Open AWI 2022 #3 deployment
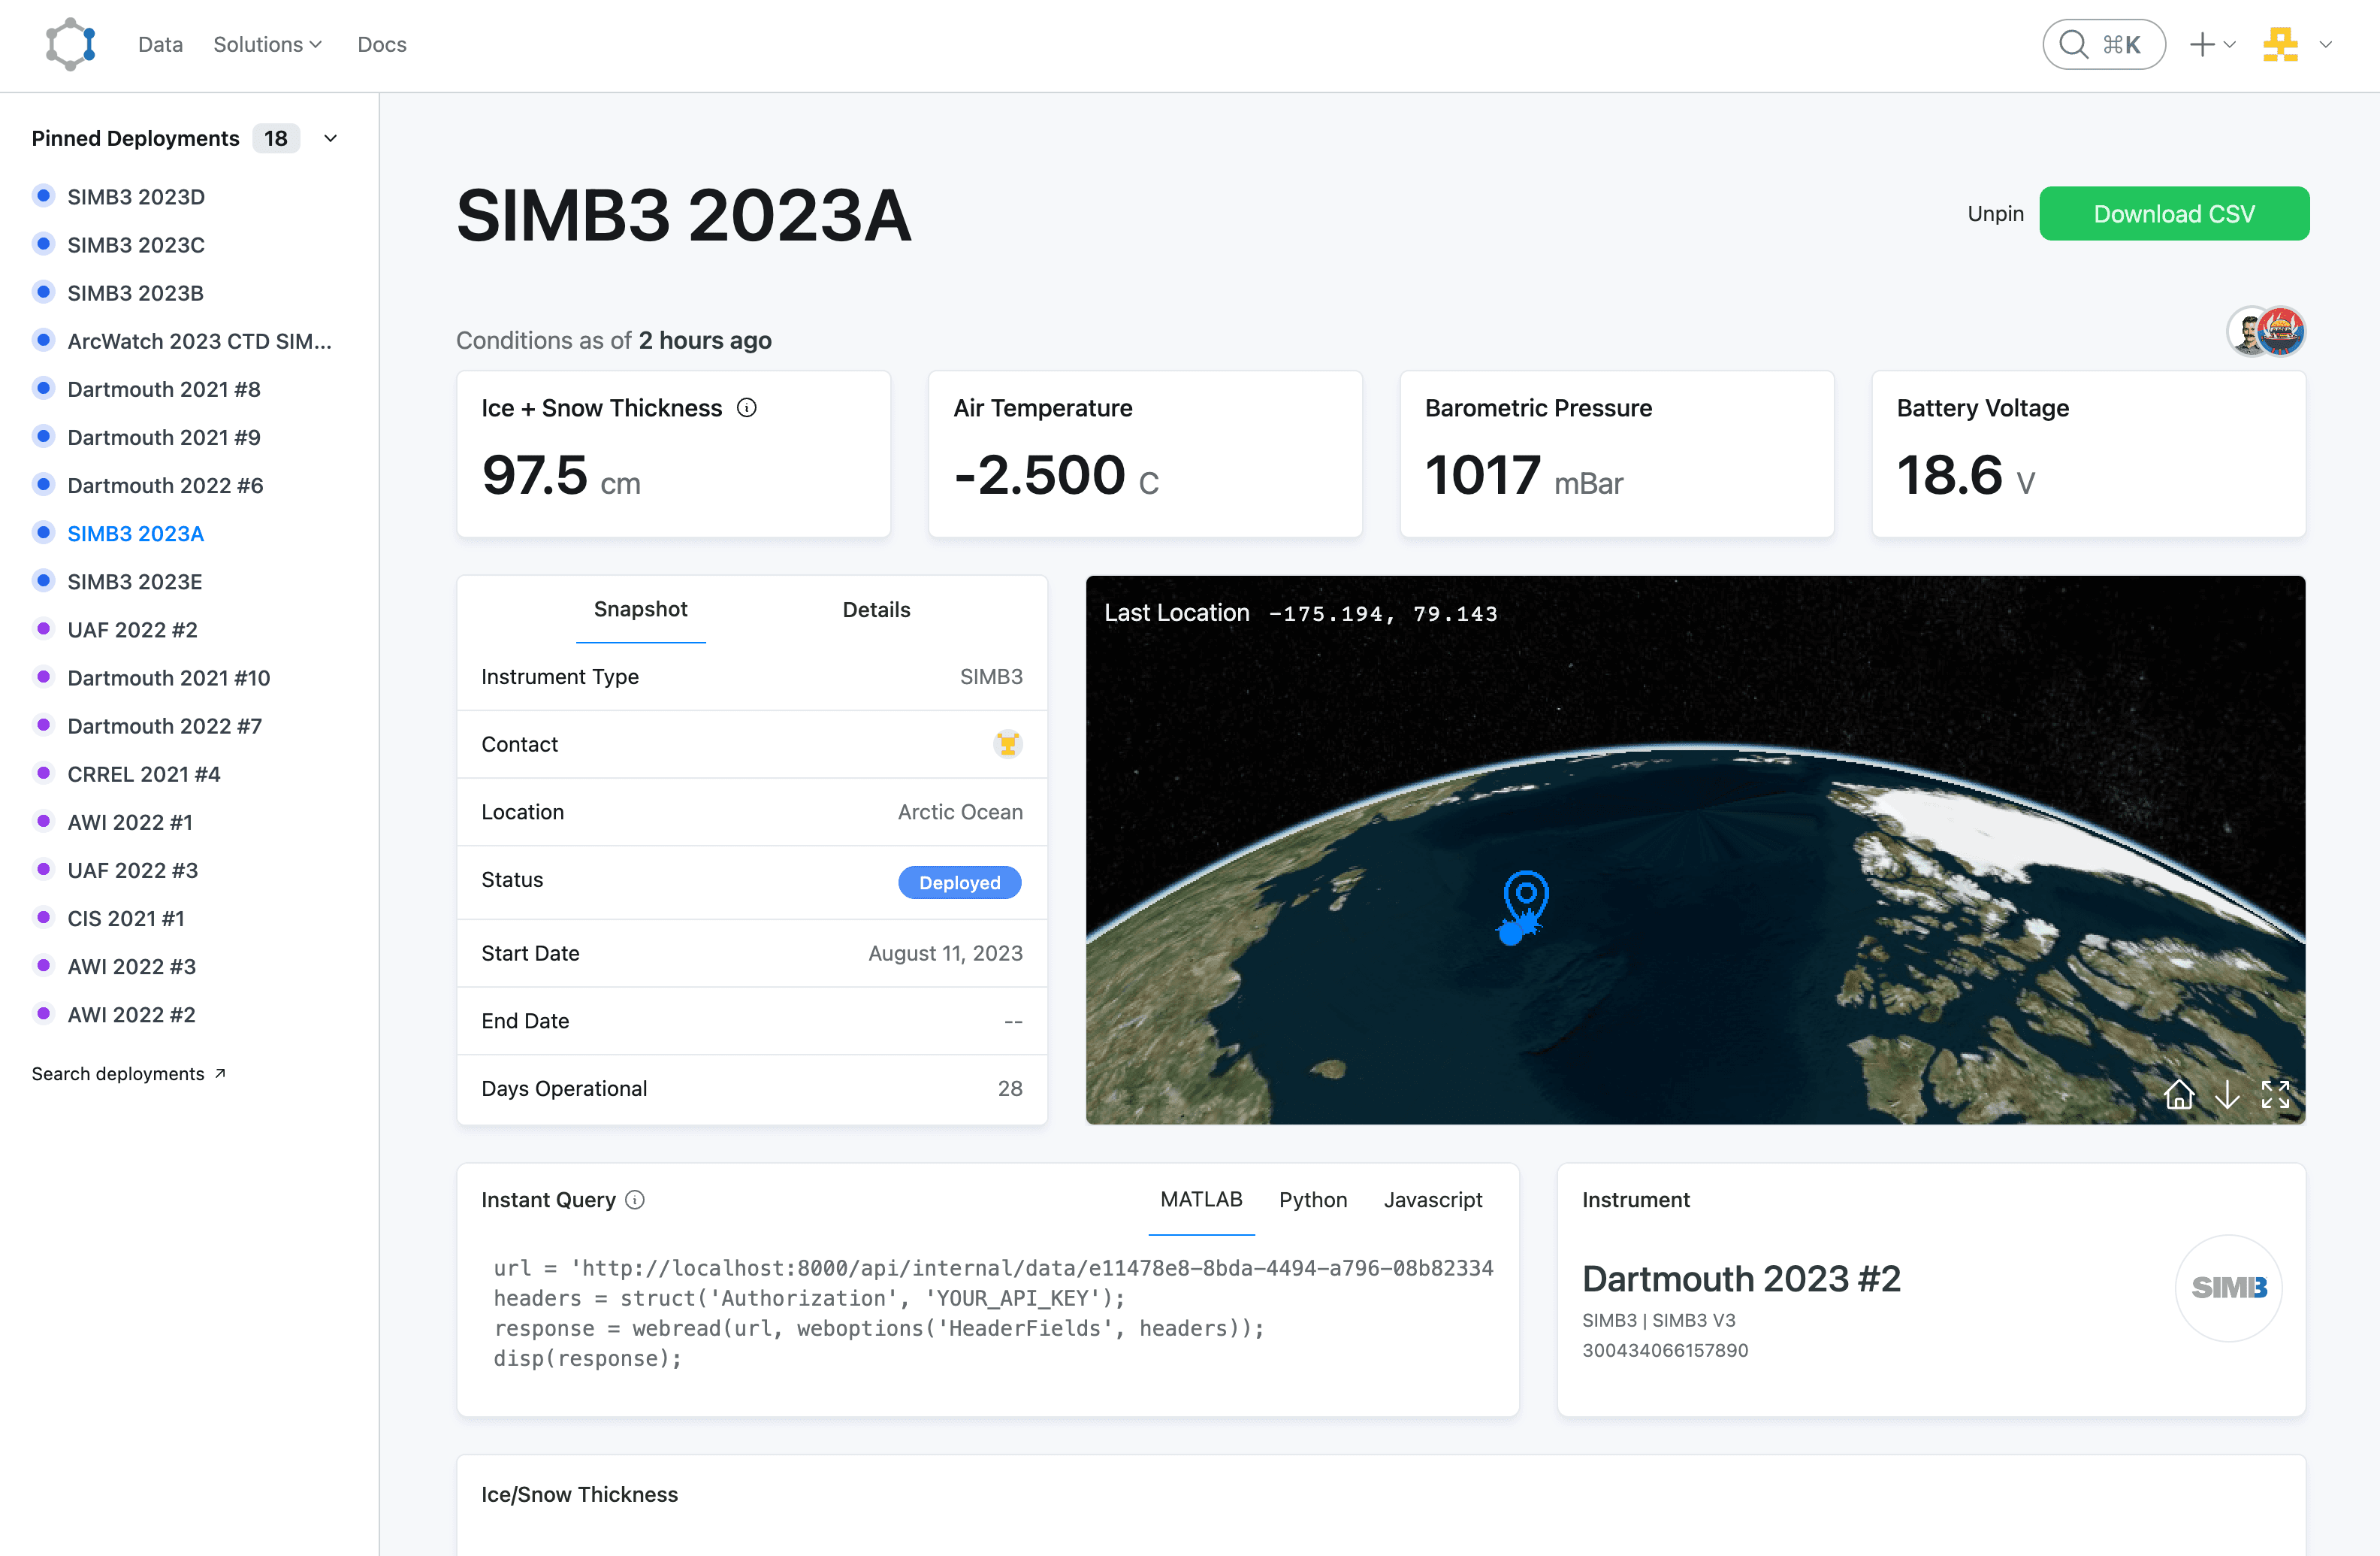This screenshot has width=2380, height=1556. tap(131, 966)
